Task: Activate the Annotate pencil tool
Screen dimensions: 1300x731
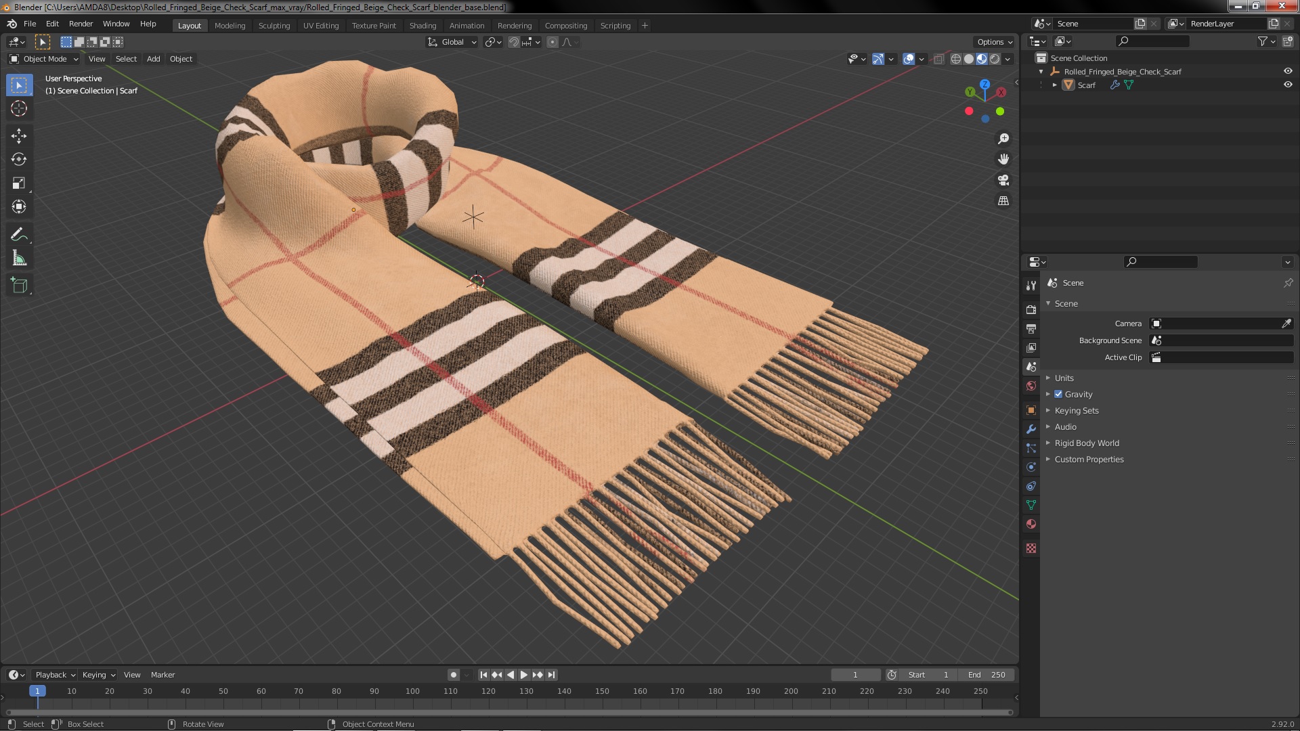Action: tap(19, 235)
